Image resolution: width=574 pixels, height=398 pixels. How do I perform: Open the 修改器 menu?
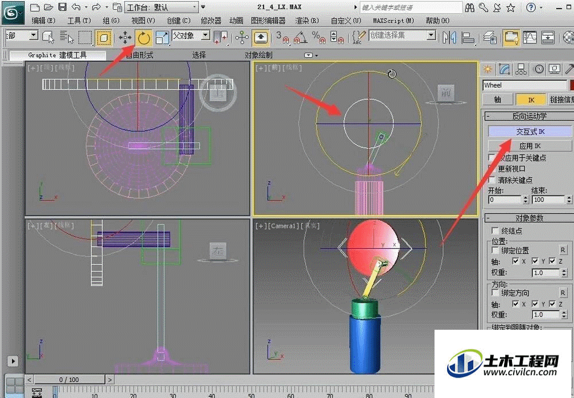point(211,21)
